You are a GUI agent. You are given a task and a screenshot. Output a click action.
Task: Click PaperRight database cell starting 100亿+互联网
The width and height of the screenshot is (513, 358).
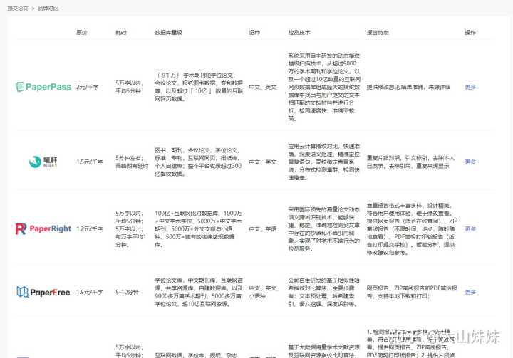(x=198, y=229)
